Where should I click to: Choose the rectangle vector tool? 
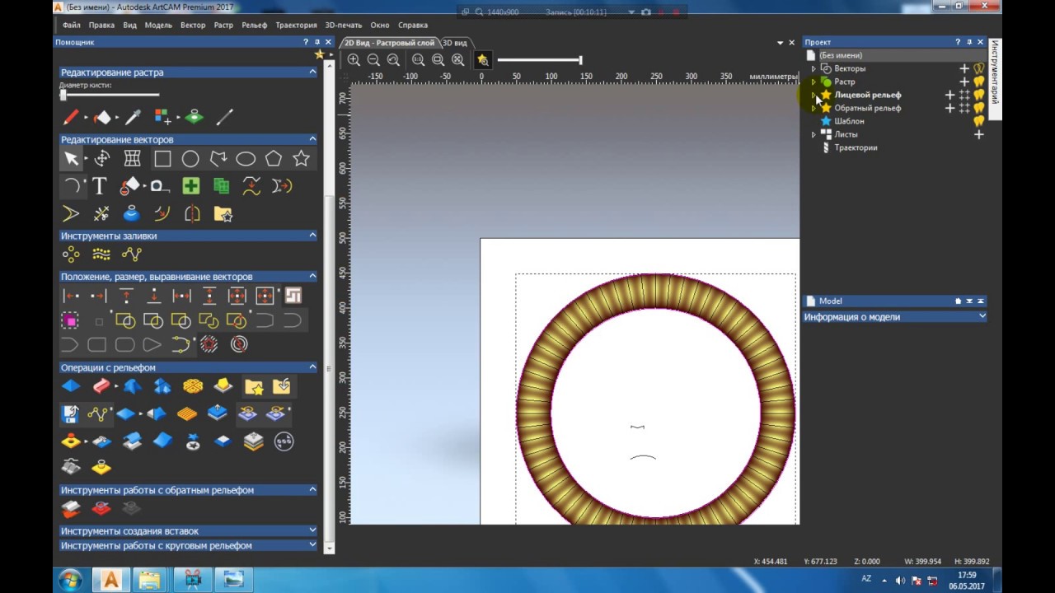(162, 159)
